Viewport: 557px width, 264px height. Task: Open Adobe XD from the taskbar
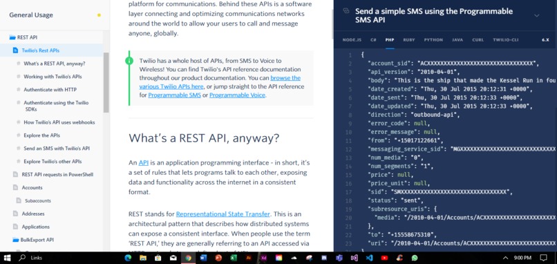264,258
